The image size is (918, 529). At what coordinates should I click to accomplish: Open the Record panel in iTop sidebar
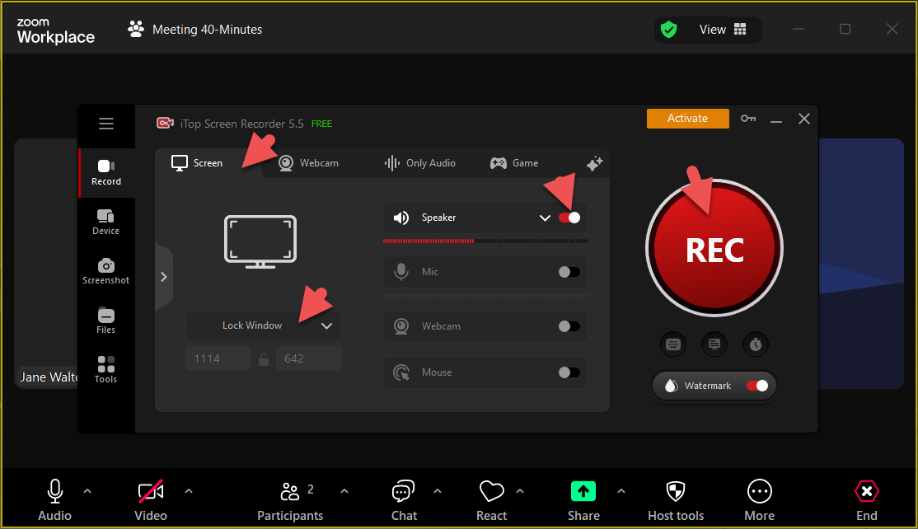click(105, 173)
